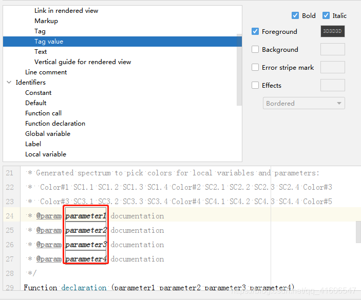The height and width of the screenshot is (300, 361).
Task: Select the Local variable item
Action: tap(46, 154)
